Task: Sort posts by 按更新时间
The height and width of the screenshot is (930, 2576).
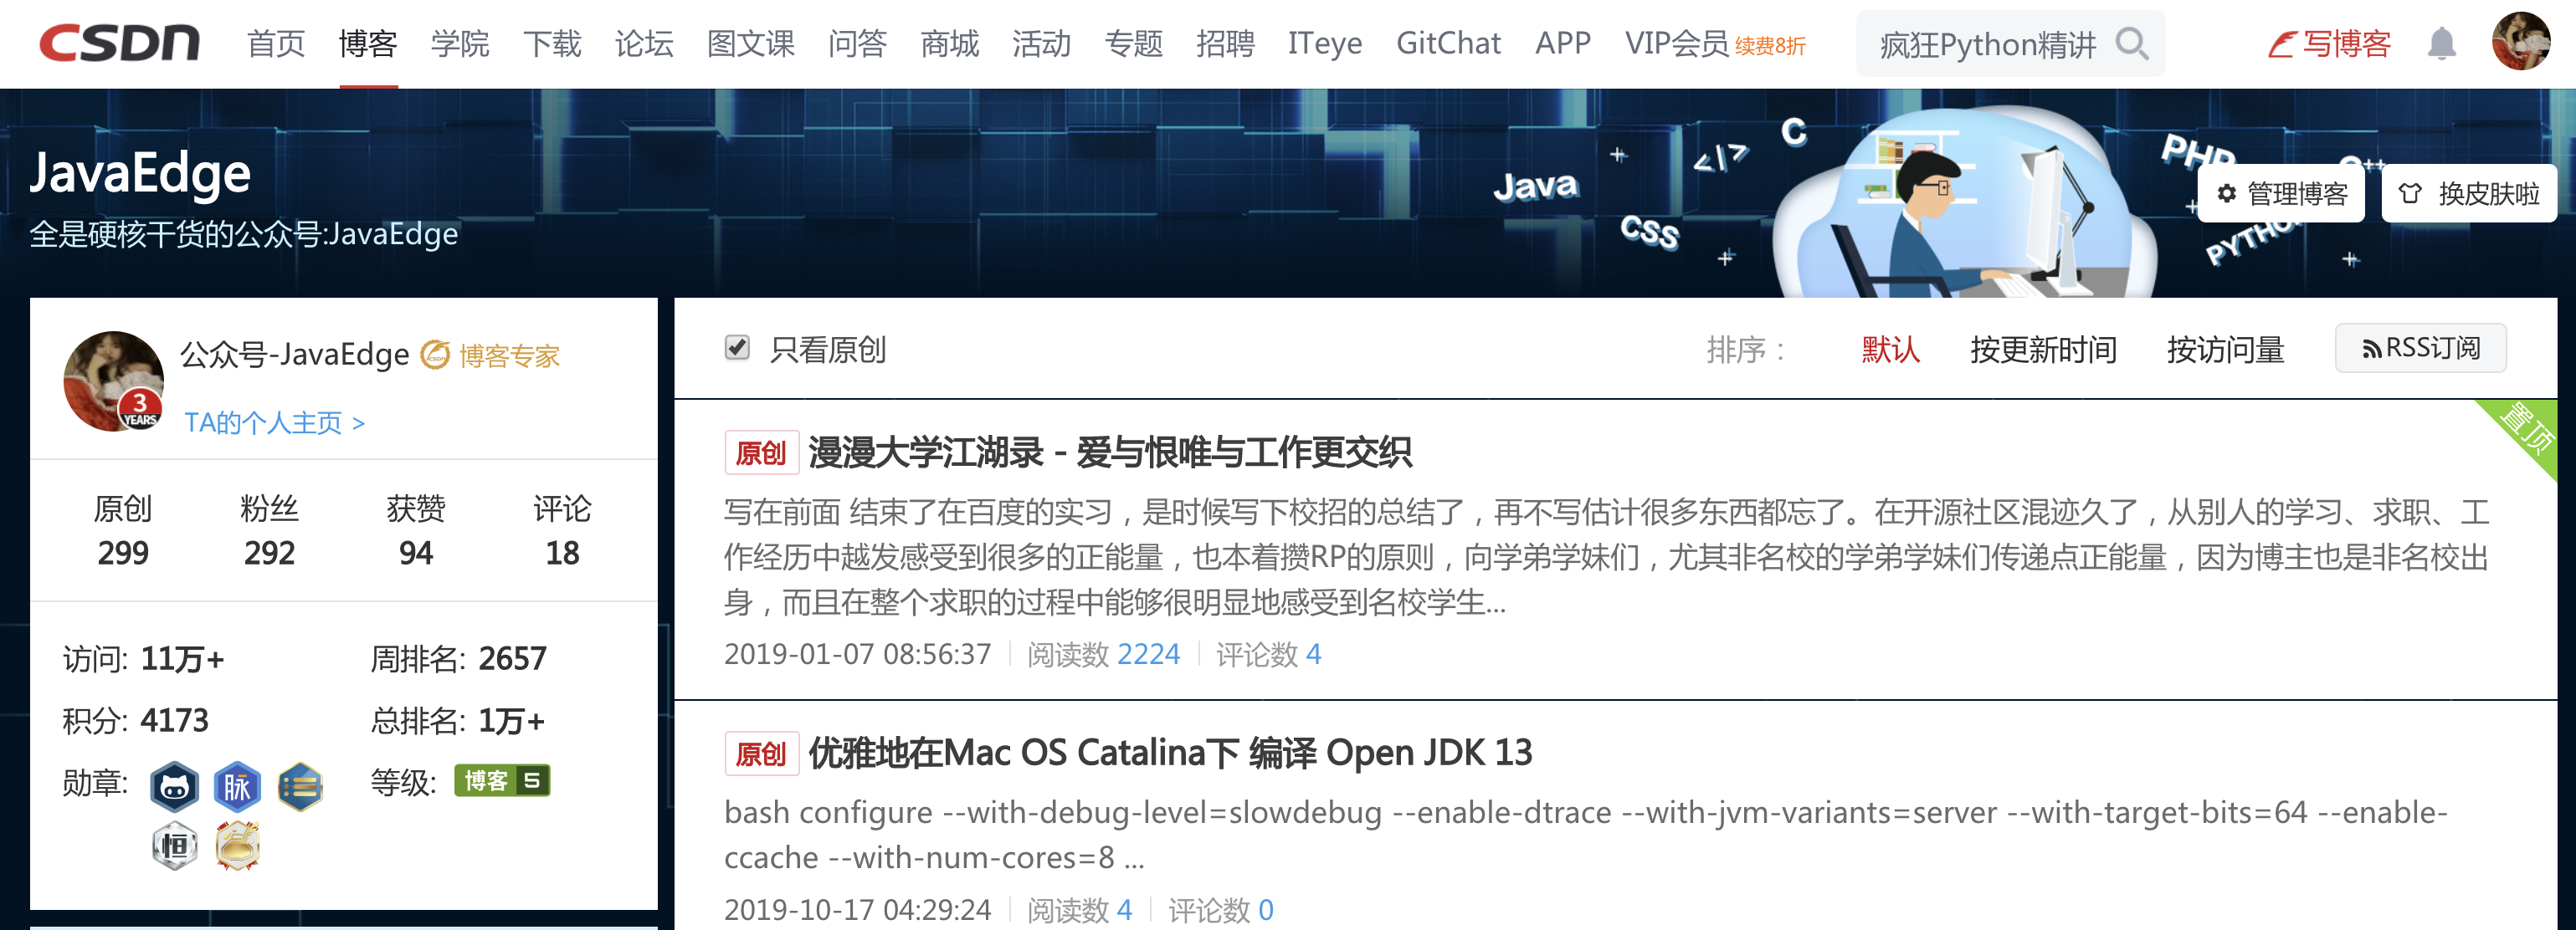Action: coord(2042,350)
